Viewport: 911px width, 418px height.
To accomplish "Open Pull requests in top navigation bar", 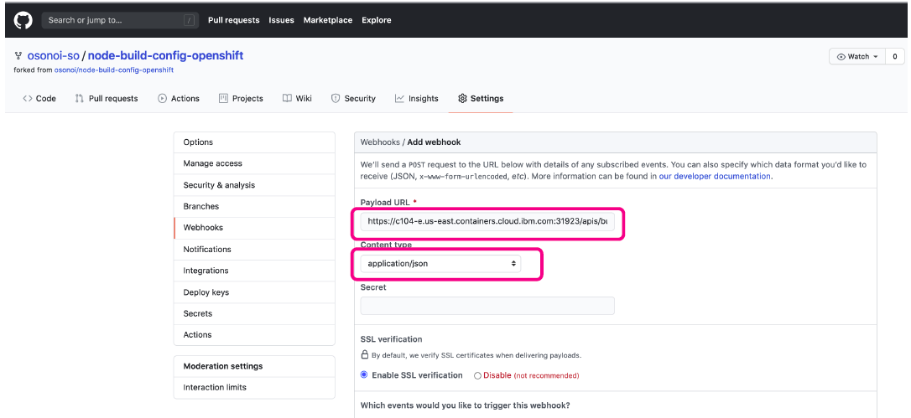I will 233,20.
